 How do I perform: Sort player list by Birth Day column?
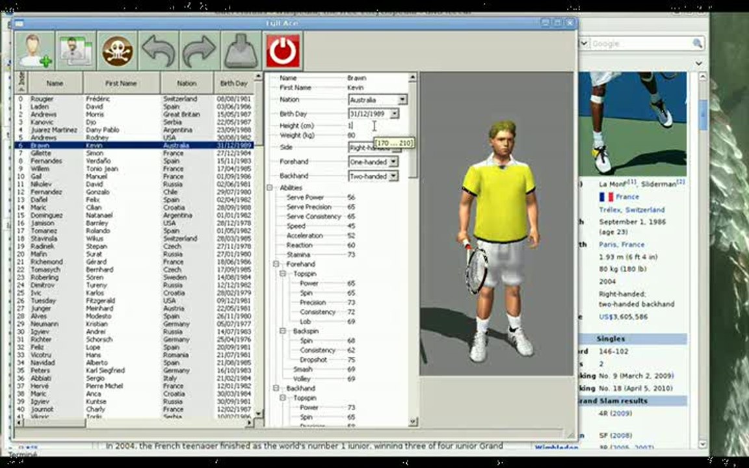pyautogui.click(x=233, y=83)
